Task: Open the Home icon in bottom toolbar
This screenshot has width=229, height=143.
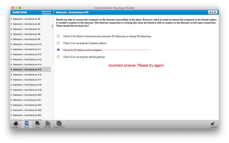Action: [x=16, y=124]
